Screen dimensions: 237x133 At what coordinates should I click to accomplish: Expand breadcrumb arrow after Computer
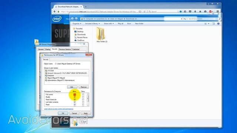[x=95, y=19]
